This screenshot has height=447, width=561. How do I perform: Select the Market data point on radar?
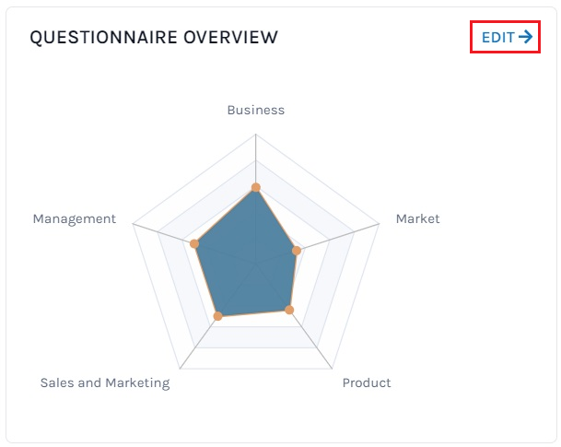(x=297, y=251)
